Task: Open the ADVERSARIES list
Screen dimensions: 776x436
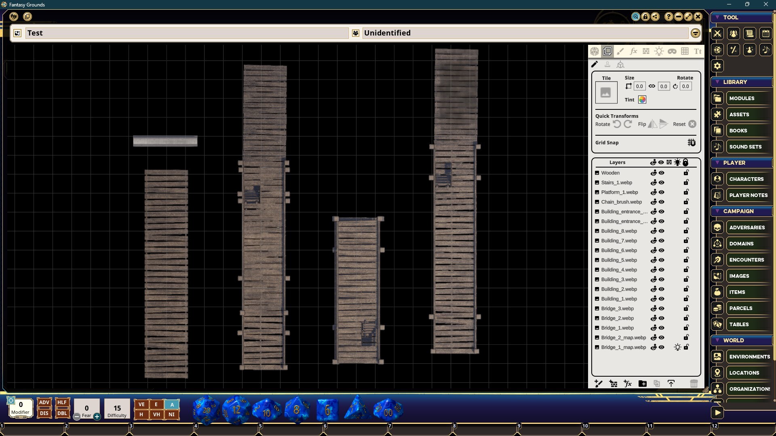Action: (x=746, y=227)
